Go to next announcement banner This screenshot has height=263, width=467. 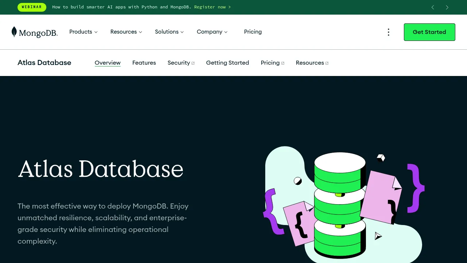(447, 7)
